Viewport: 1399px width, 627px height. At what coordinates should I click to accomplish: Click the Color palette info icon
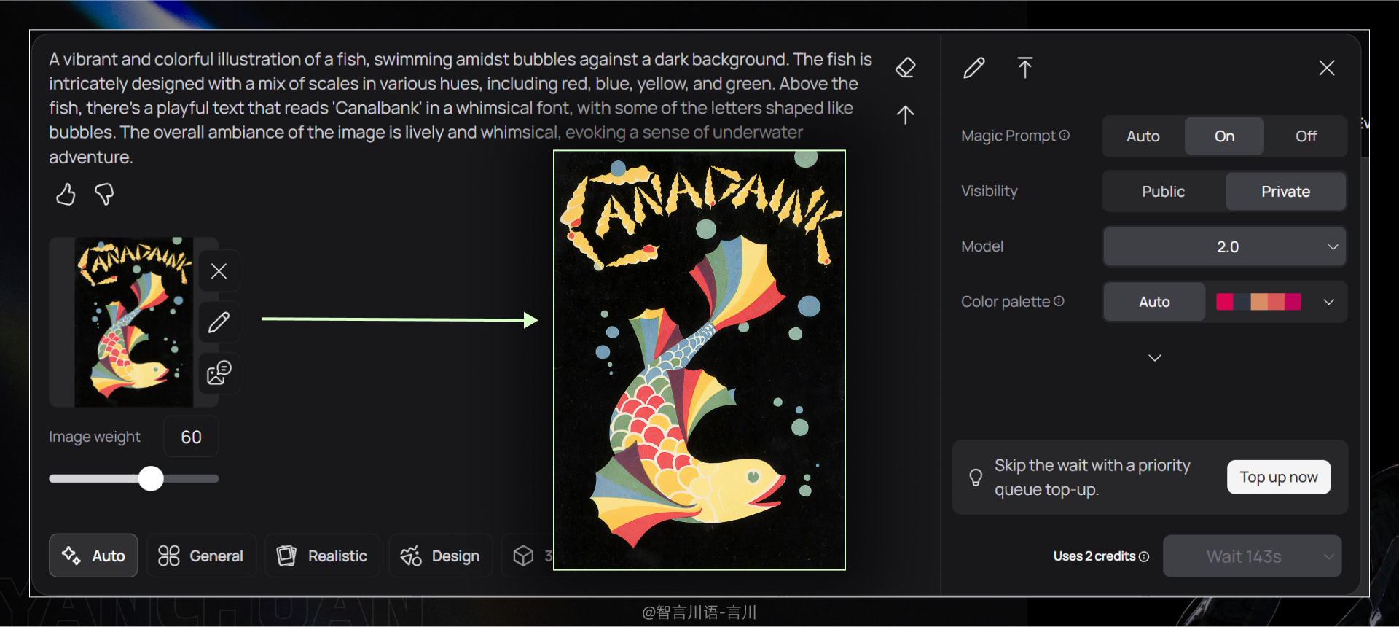[x=1059, y=301]
